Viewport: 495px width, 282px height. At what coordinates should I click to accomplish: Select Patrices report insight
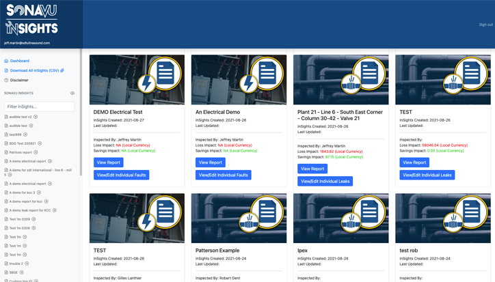(x=21, y=152)
